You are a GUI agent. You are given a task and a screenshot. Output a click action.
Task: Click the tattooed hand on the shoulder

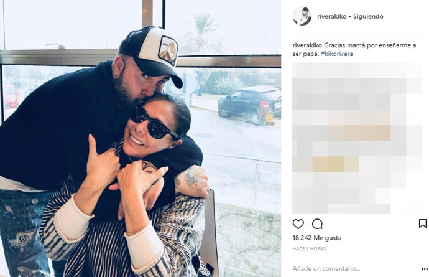click(192, 181)
